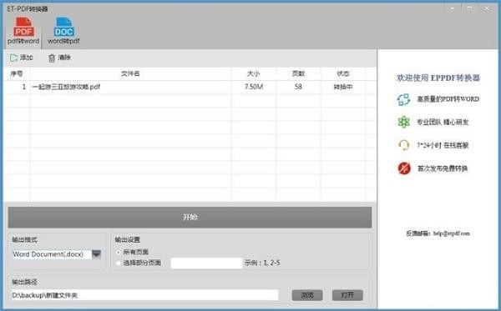Image resolution: width=501 pixels, height=311 pixels.
Task: Click the high-quality PDF to WORD conversion icon
Action: point(403,99)
